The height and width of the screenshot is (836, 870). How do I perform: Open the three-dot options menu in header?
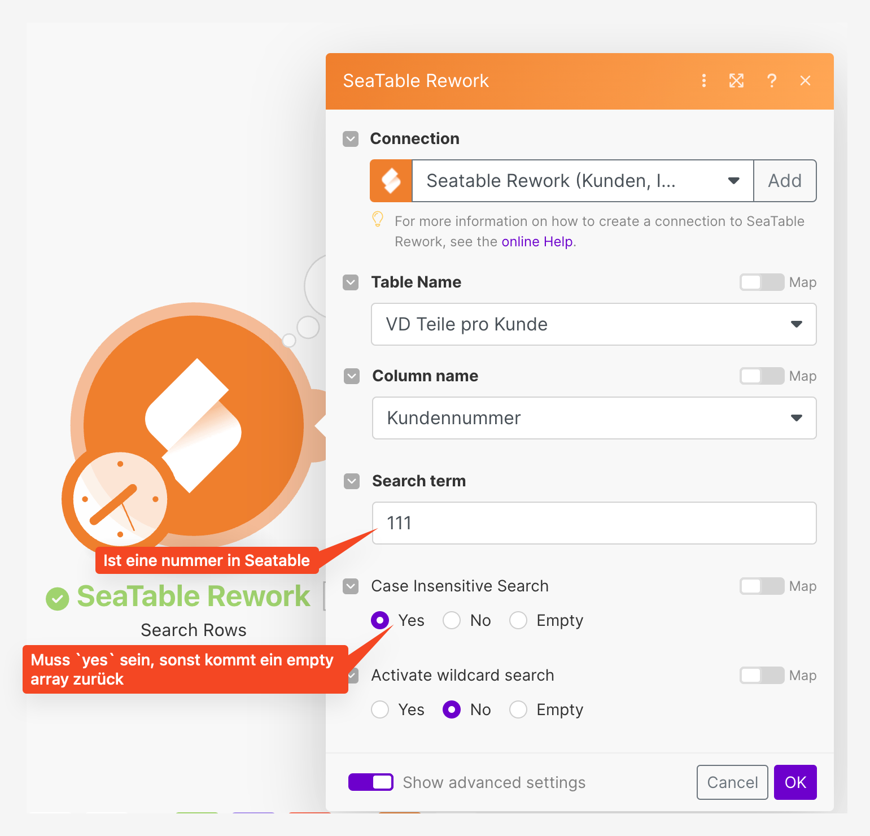click(703, 81)
